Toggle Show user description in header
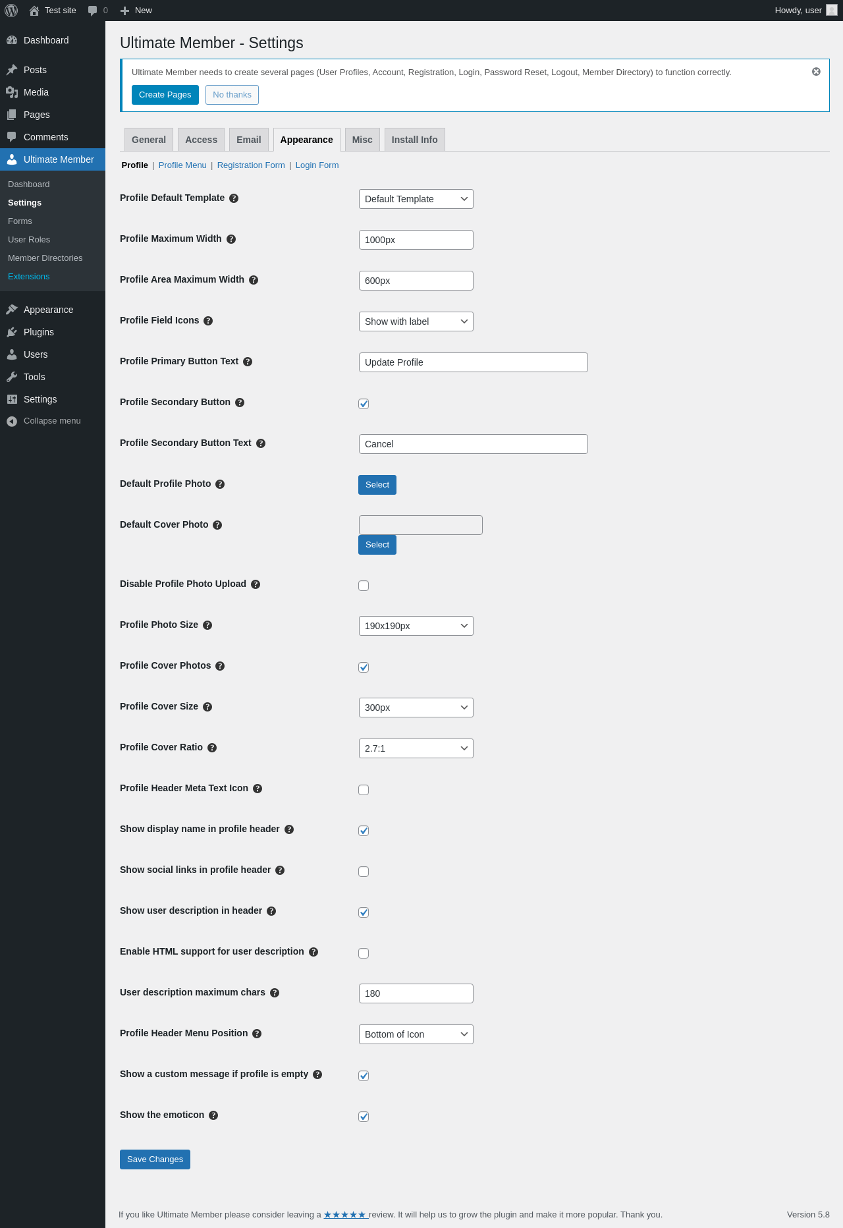The width and height of the screenshot is (843, 1228). [364, 912]
